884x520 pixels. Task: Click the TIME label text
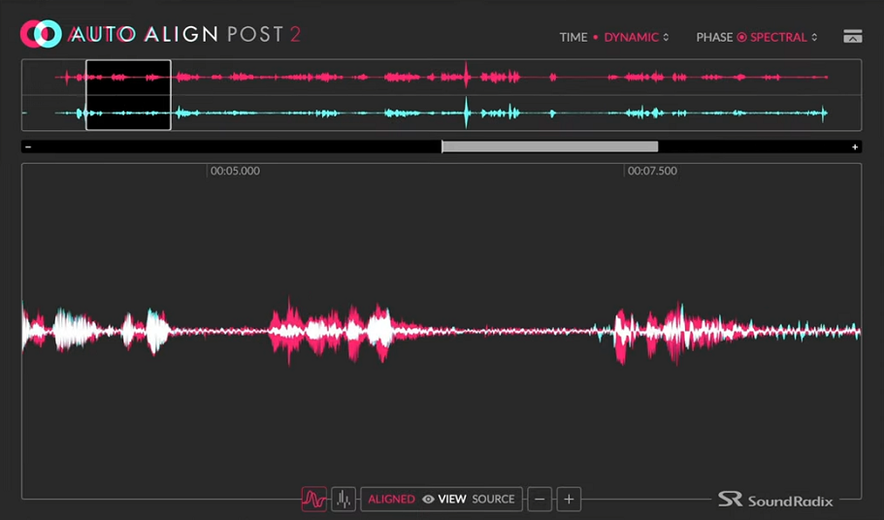point(573,37)
